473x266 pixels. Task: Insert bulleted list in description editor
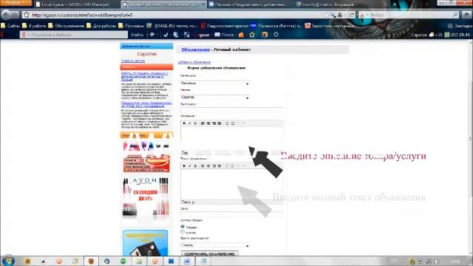(227, 123)
